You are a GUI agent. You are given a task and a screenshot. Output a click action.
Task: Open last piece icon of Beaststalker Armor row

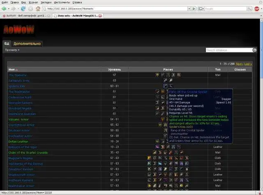pyautogui.click(x=187, y=186)
